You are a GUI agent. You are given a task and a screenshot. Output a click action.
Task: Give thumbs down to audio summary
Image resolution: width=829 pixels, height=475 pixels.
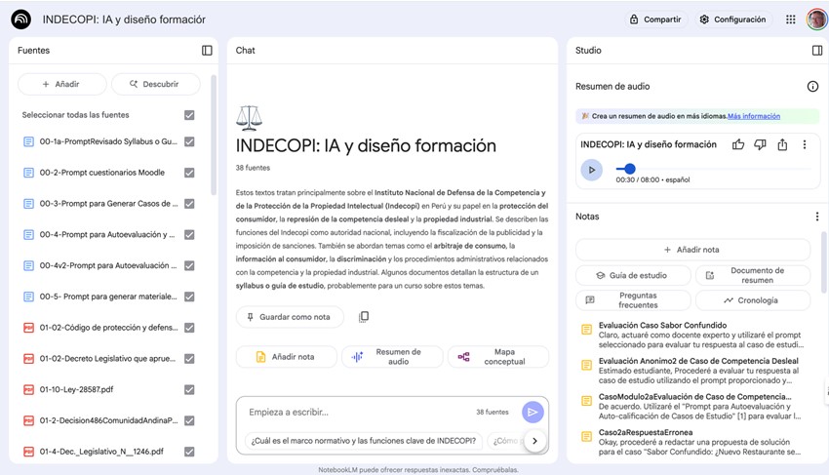[x=760, y=144]
